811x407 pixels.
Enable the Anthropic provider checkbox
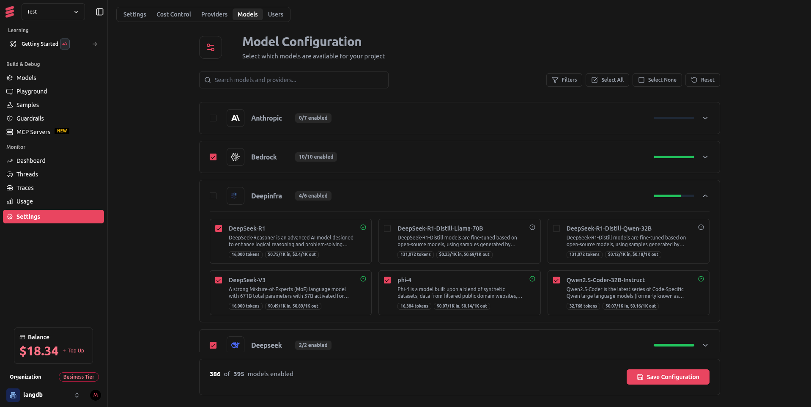(x=213, y=118)
